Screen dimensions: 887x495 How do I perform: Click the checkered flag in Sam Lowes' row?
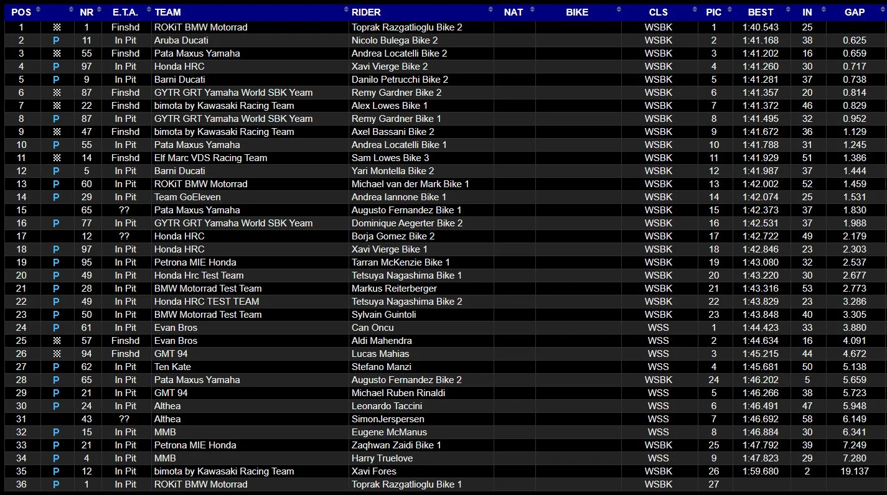pos(57,158)
